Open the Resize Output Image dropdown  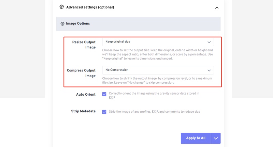pos(158,42)
